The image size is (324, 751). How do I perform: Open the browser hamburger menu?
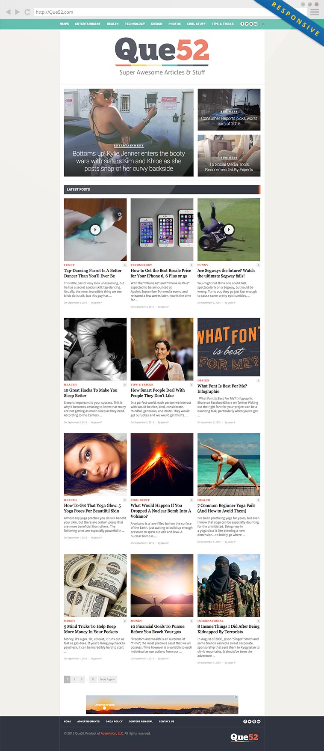(x=315, y=12)
